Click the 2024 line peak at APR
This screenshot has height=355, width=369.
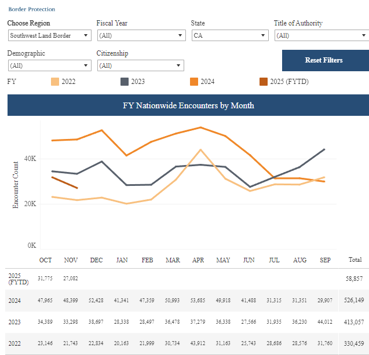[200, 127]
